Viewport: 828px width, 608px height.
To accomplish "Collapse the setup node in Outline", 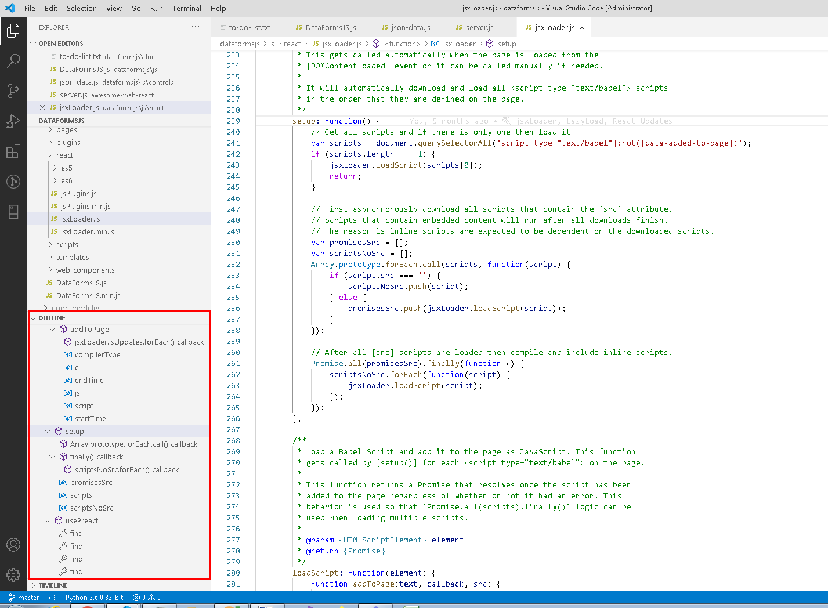I will click(47, 431).
